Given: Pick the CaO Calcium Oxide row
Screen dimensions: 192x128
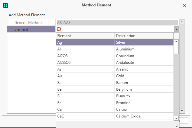Looking at the screenshot, I should (x=115, y=116).
